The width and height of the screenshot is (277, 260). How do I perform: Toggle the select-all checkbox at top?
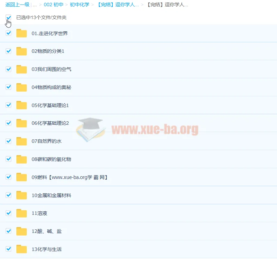coord(9,17)
